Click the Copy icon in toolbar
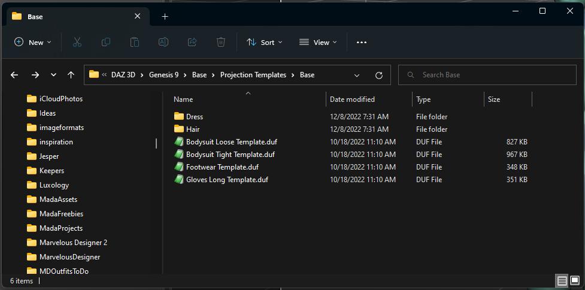Viewport: 585px width, 290px height. coord(106,42)
